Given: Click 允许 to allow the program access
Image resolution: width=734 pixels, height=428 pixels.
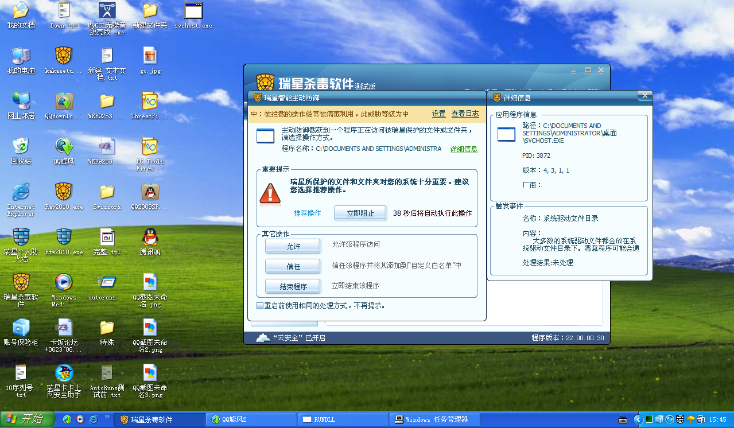Looking at the screenshot, I should 293,246.
